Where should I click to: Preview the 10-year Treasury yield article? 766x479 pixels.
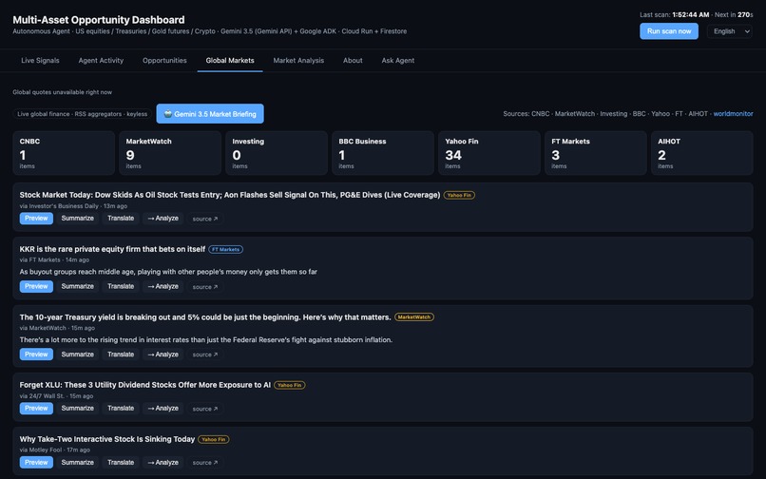click(x=36, y=354)
